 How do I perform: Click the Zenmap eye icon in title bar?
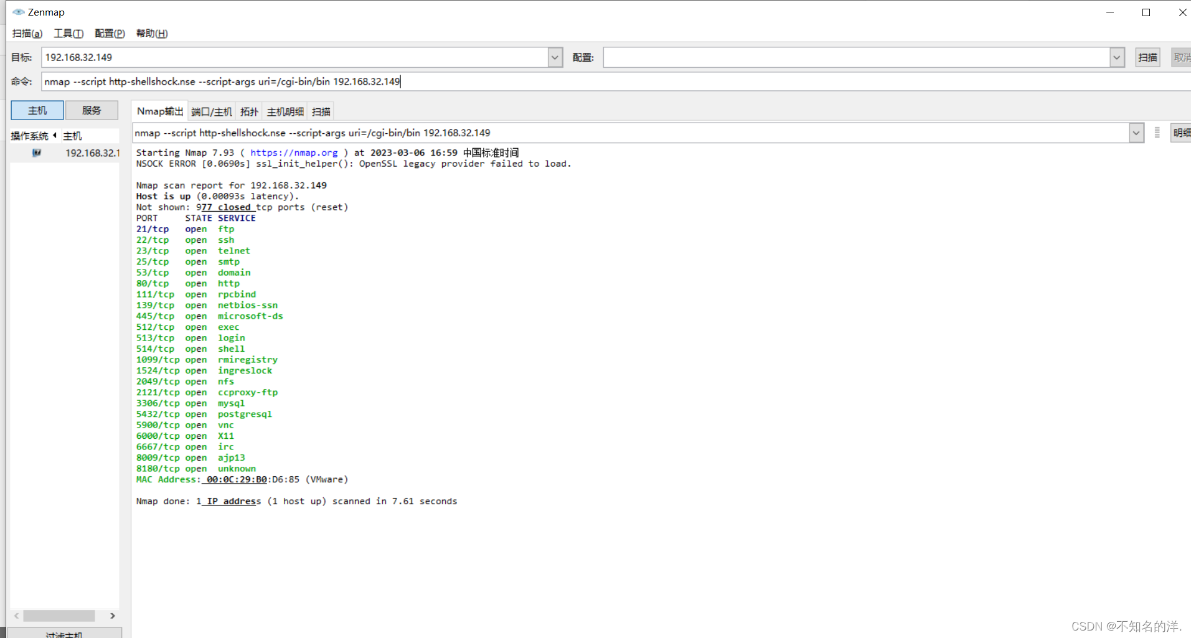(19, 12)
